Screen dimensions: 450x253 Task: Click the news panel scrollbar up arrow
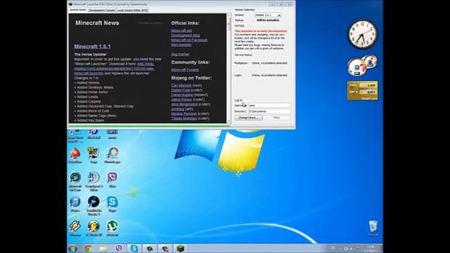(229, 15)
